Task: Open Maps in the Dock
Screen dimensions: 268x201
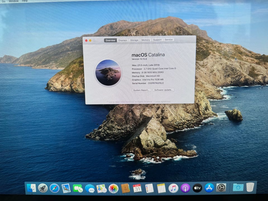Action: [102, 188]
